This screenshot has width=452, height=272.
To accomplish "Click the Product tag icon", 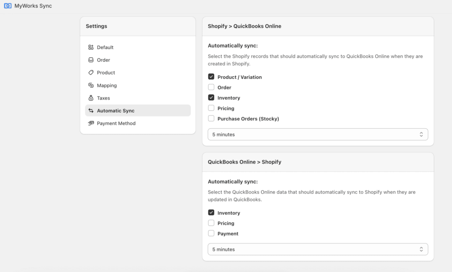I will 91,73.
